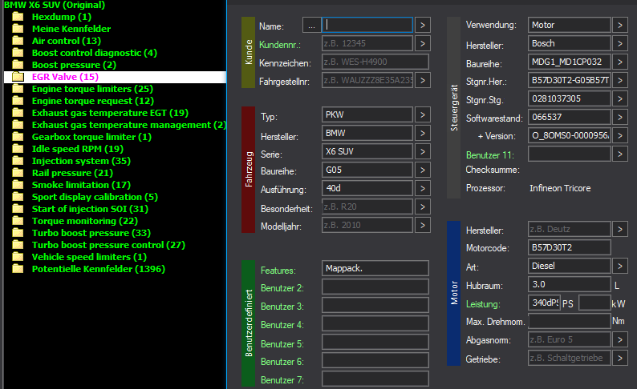Open the arrow beside Abgasnorm field

[x=620, y=339]
